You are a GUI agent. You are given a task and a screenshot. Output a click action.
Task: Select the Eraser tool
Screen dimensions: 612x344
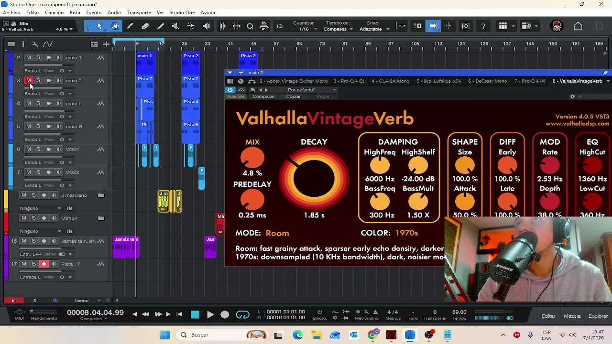[145, 26]
